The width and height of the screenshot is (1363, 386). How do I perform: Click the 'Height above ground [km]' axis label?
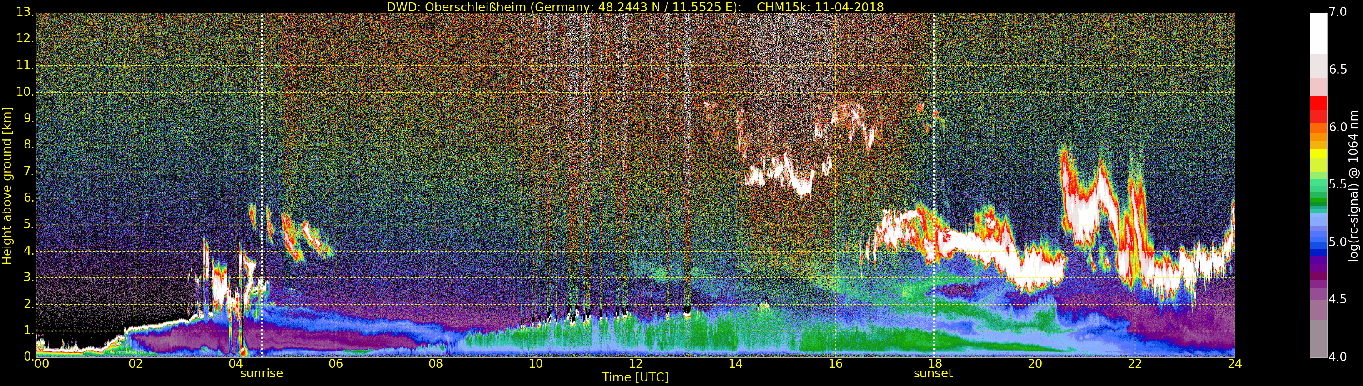pyautogui.click(x=7, y=185)
